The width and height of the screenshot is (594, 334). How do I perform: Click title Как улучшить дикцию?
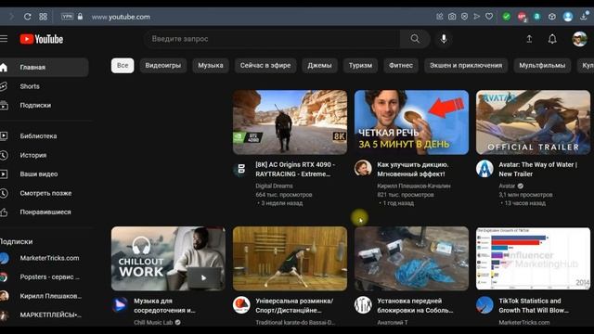[413, 169]
